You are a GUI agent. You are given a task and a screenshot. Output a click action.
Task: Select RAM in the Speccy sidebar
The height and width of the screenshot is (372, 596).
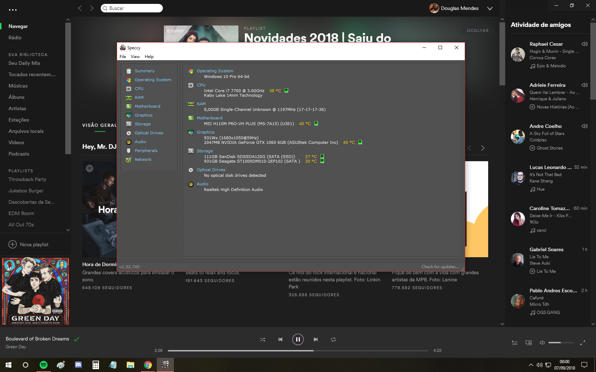(139, 97)
